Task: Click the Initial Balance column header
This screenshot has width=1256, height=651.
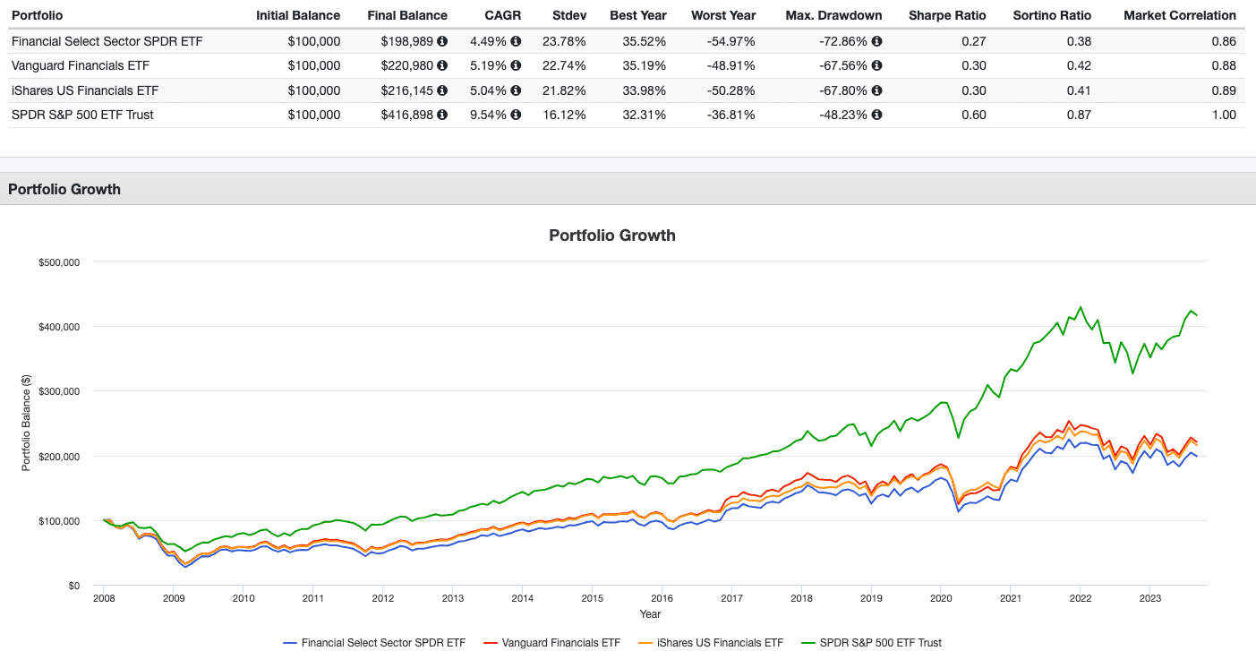Action: pyautogui.click(x=298, y=15)
